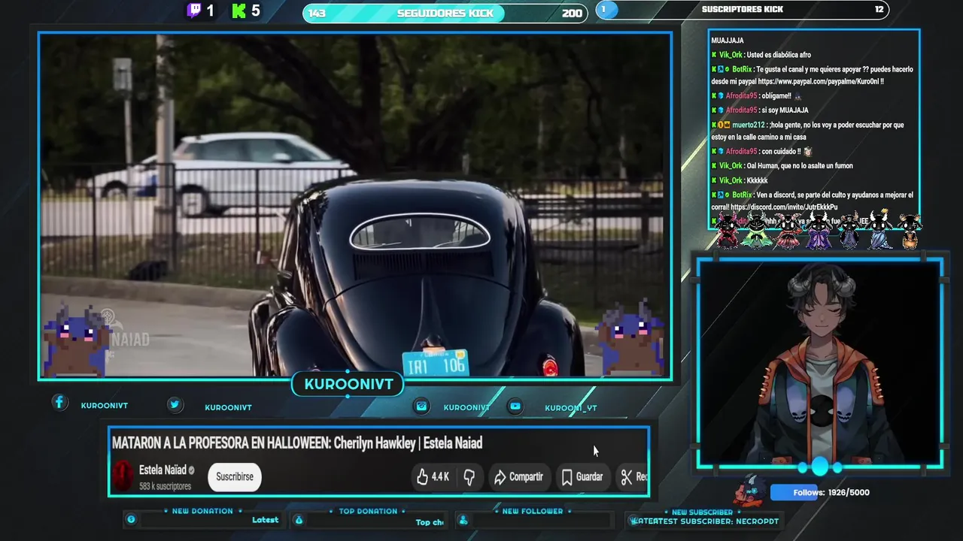Click the small mascot beside Follows counter
The height and width of the screenshot is (541, 963).
[x=749, y=490]
